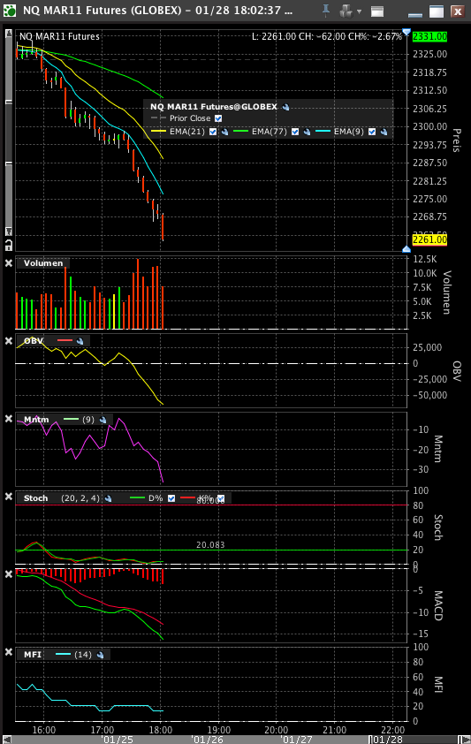Toggle EMA(77) visibility checkbox

pyautogui.click(x=295, y=132)
